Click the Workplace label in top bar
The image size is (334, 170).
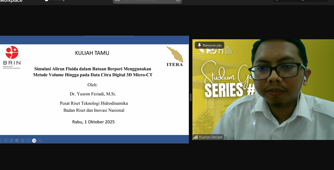pos(11,1)
